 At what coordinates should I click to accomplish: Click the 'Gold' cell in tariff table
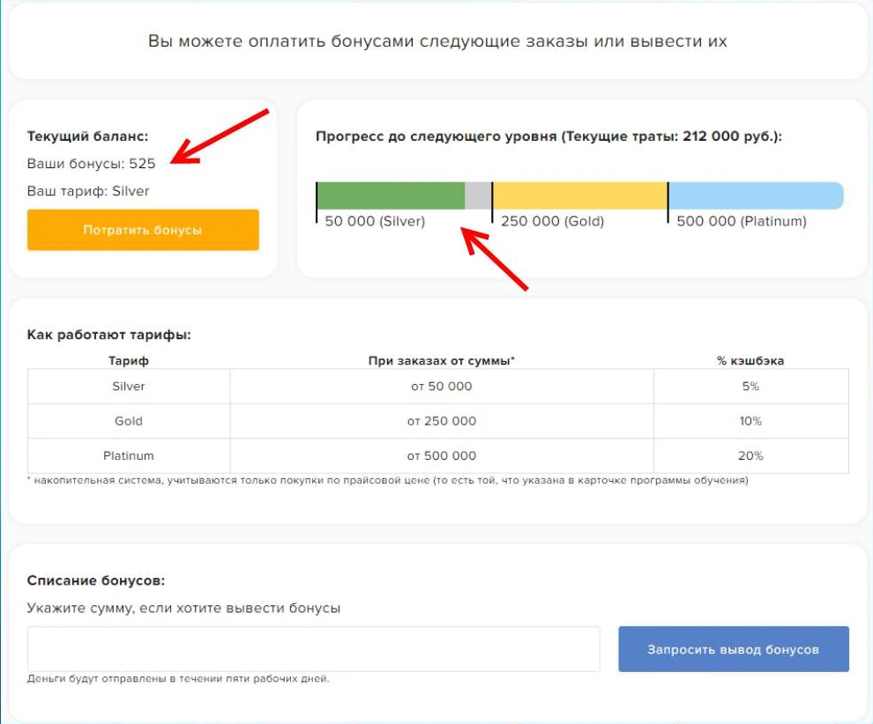point(129,421)
